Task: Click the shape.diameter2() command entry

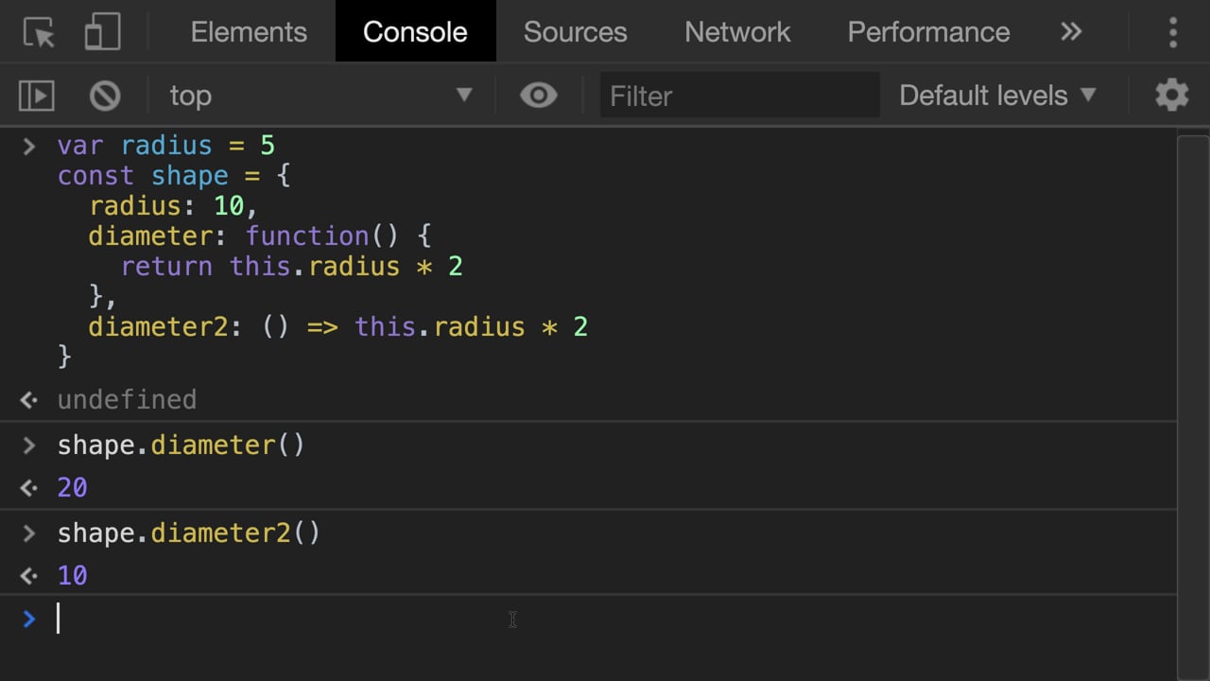Action: [x=189, y=533]
